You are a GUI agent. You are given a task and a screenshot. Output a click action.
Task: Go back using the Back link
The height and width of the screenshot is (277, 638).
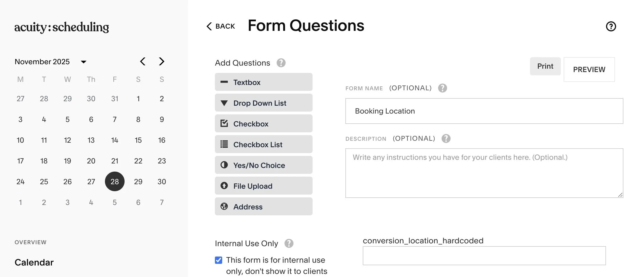point(221,26)
